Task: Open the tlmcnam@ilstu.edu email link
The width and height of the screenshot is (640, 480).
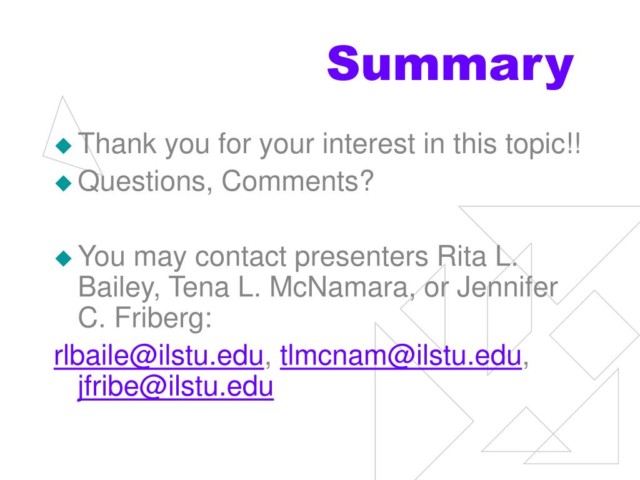Action: (401, 356)
